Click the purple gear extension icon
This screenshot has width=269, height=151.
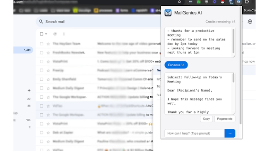click(215, 2)
